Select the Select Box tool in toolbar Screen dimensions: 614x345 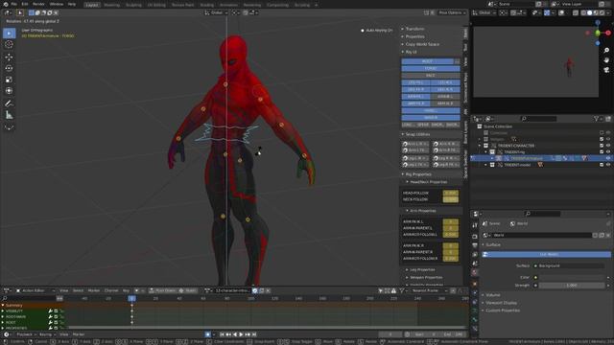pyautogui.click(x=9, y=34)
